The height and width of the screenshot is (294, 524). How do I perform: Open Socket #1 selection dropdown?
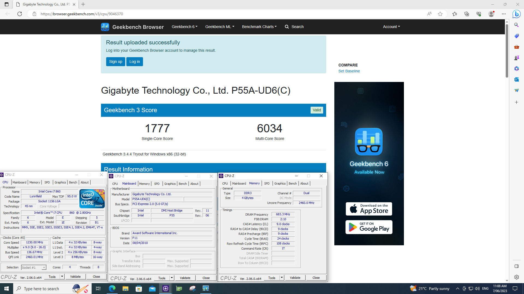34,268
